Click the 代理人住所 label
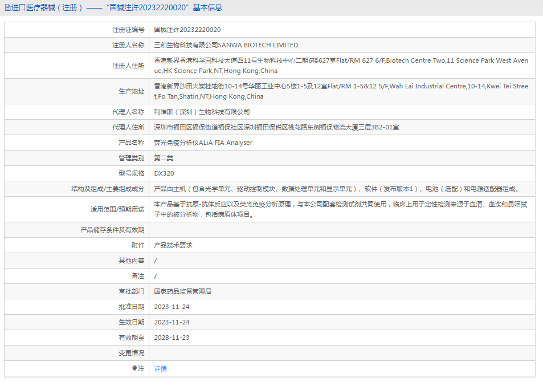Screen dimensions: 543x382 click(x=128, y=127)
